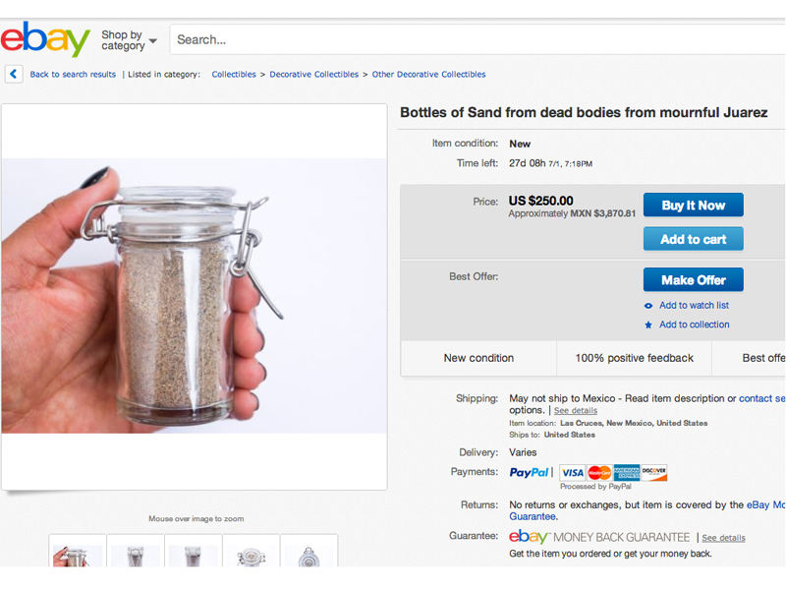786x590 pixels.
Task: Click the American Express card icon
Action: click(x=626, y=473)
